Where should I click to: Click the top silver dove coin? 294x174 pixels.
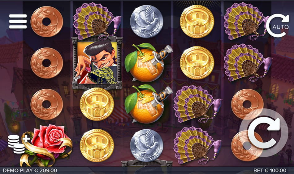point(146,21)
